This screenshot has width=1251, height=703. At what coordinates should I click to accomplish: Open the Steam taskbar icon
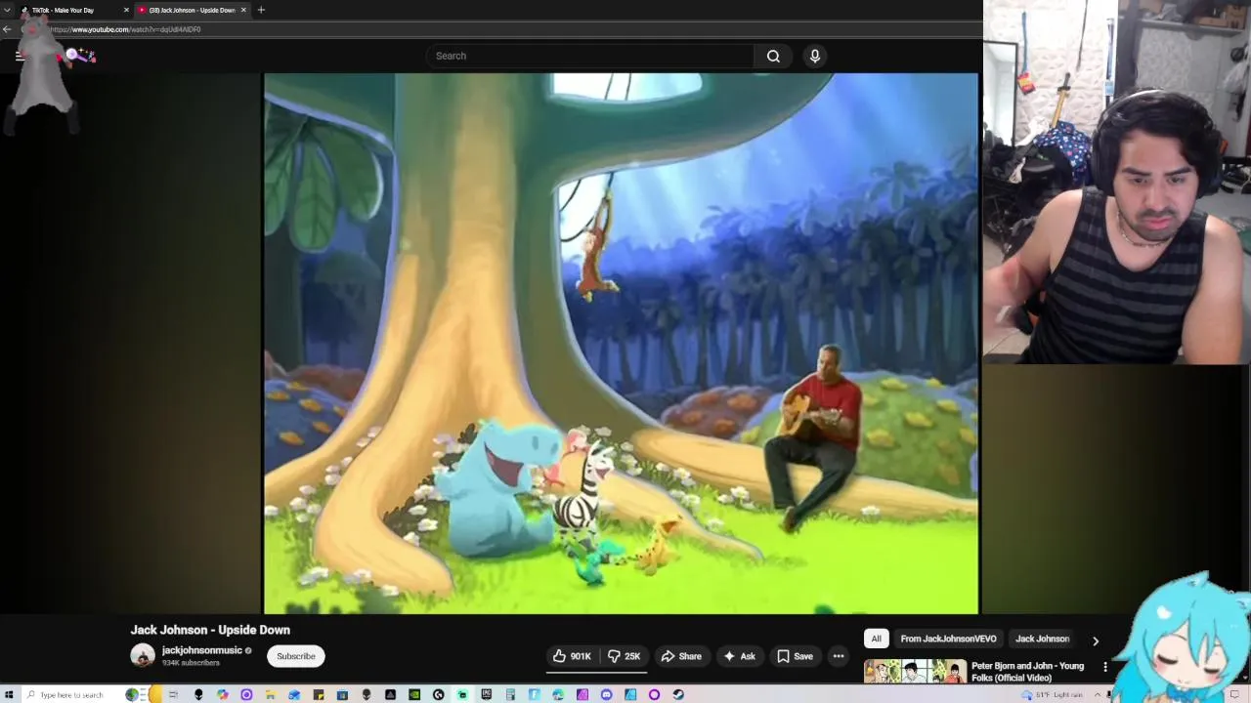pyautogui.click(x=679, y=694)
